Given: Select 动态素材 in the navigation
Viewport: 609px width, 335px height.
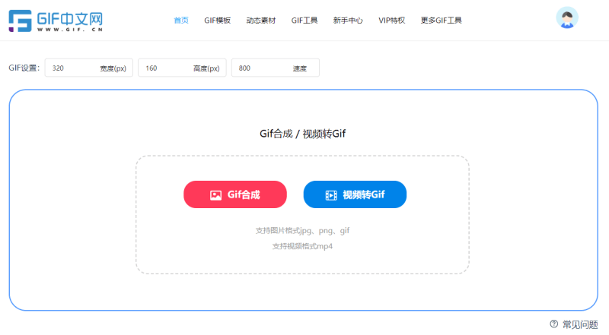Looking at the screenshot, I should click(x=260, y=21).
